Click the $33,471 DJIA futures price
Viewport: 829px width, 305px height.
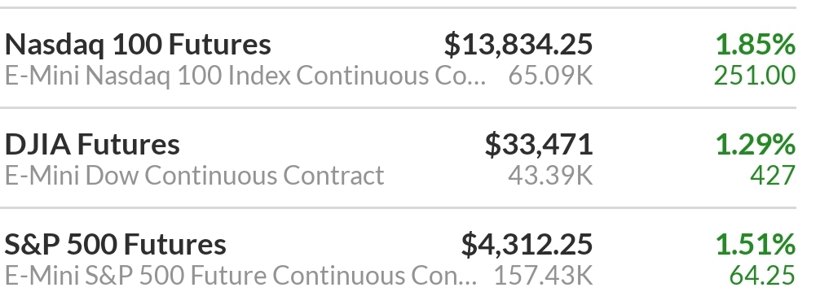(x=539, y=145)
